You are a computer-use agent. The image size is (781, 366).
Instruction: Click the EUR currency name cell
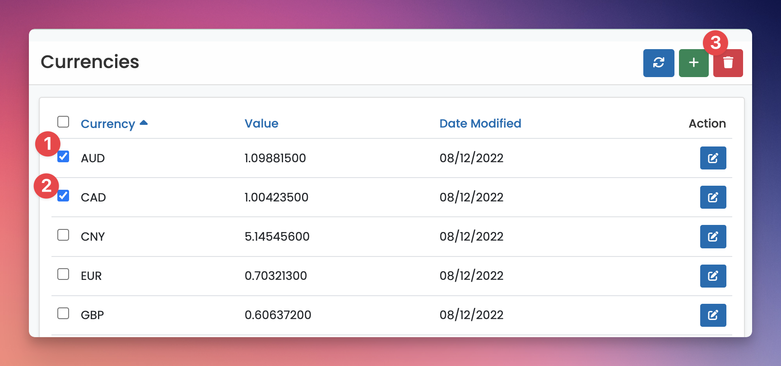(x=91, y=276)
